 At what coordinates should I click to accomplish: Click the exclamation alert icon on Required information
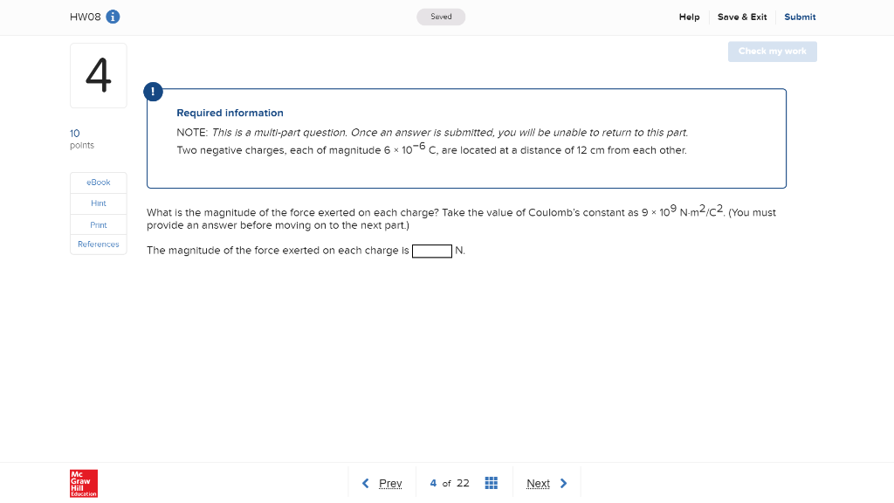(154, 91)
